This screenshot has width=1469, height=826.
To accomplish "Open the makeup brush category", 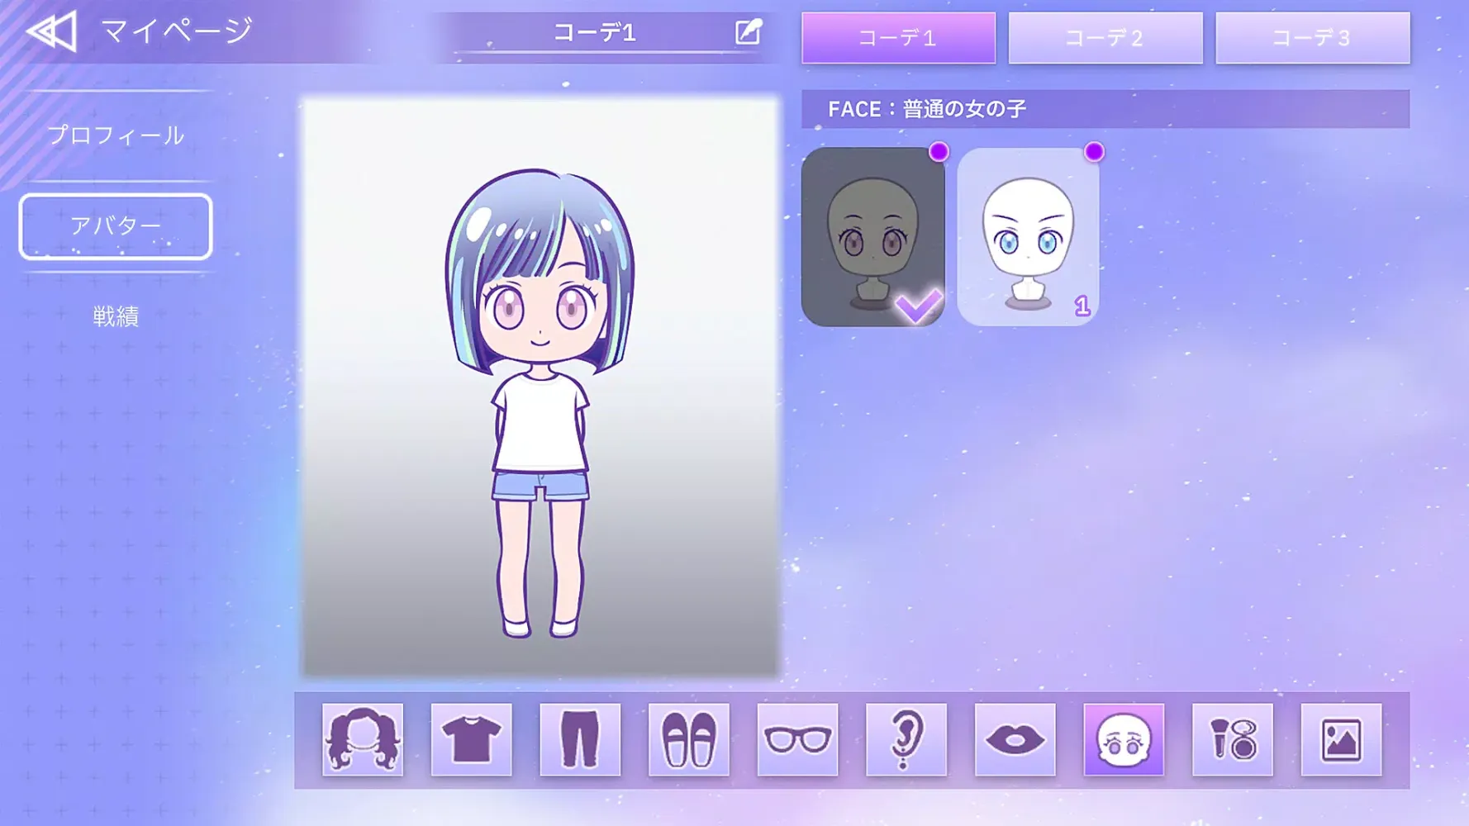I will pyautogui.click(x=1232, y=739).
